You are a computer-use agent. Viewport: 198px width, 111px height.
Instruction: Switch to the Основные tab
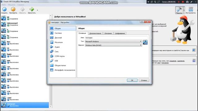82,33
